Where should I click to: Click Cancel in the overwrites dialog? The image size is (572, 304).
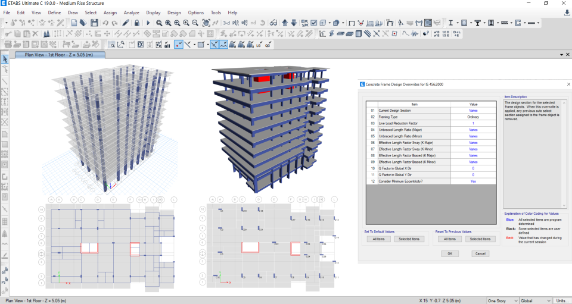click(480, 253)
